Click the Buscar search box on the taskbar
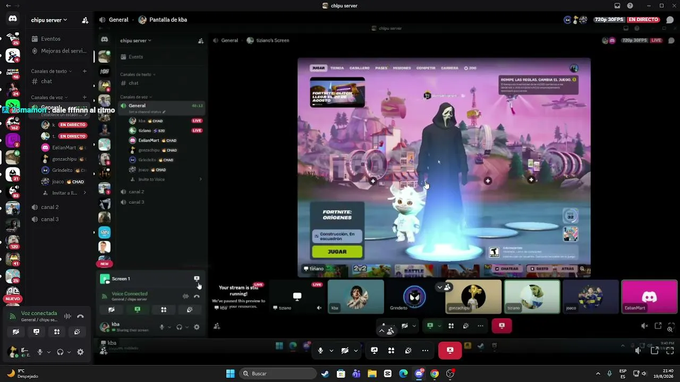680x382 pixels. tap(278, 374)
